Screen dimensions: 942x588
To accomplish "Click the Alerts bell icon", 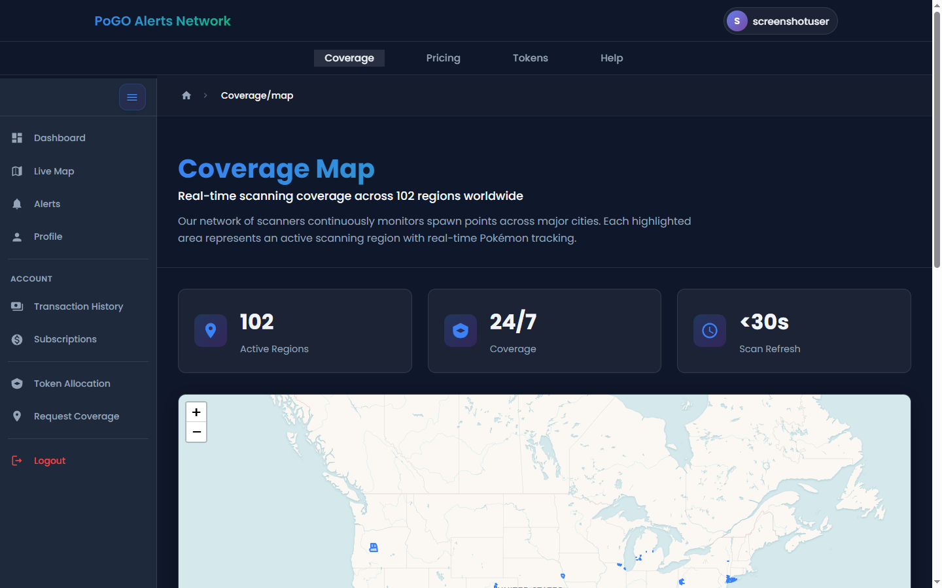I will pyautogui.click(x=17, y=204).
